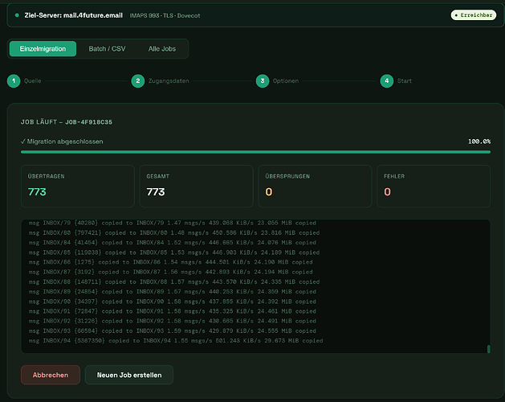Click the step 1 circle for Quelle
Screen dimensions: 505x402
point(14,80)
